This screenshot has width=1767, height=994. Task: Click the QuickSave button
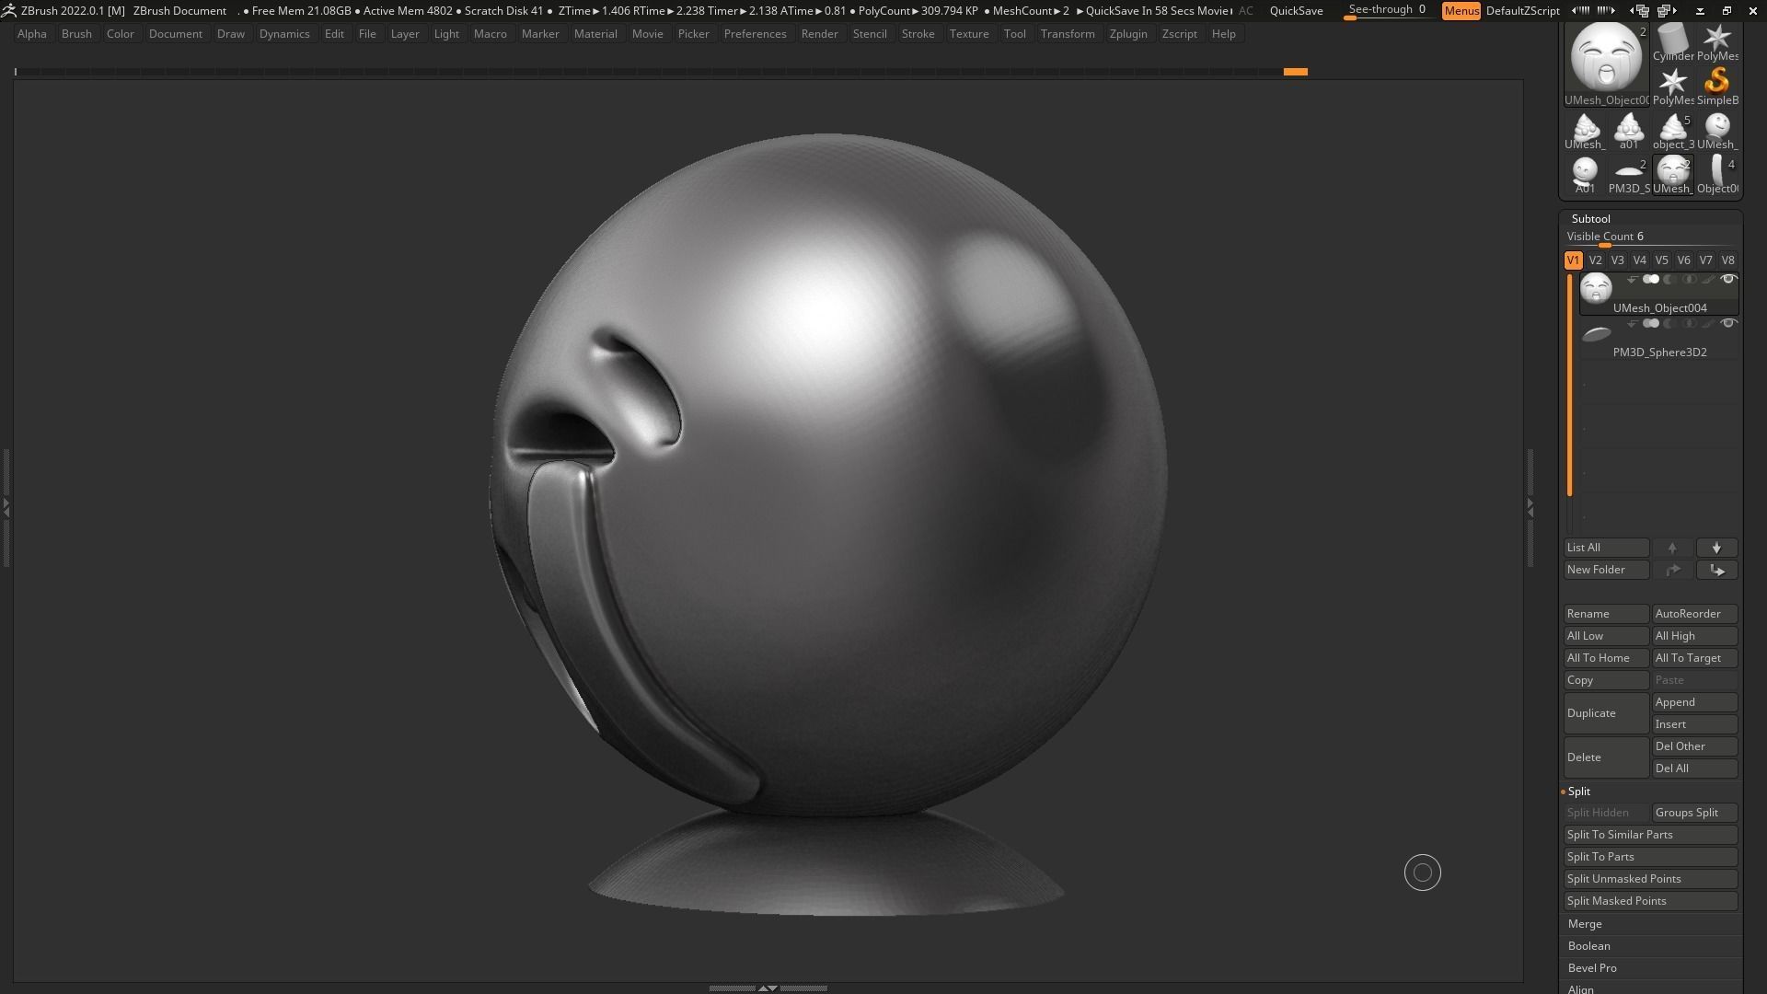1296,11
